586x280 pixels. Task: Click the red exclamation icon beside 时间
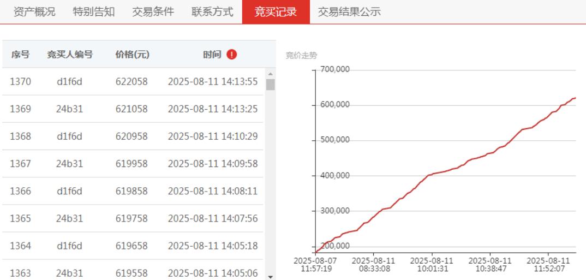232,55
